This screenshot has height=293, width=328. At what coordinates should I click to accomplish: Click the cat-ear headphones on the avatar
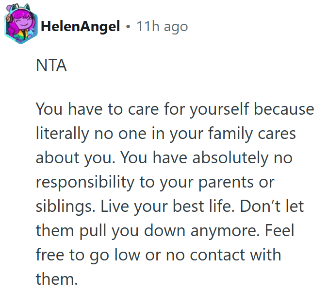point(20,9)
